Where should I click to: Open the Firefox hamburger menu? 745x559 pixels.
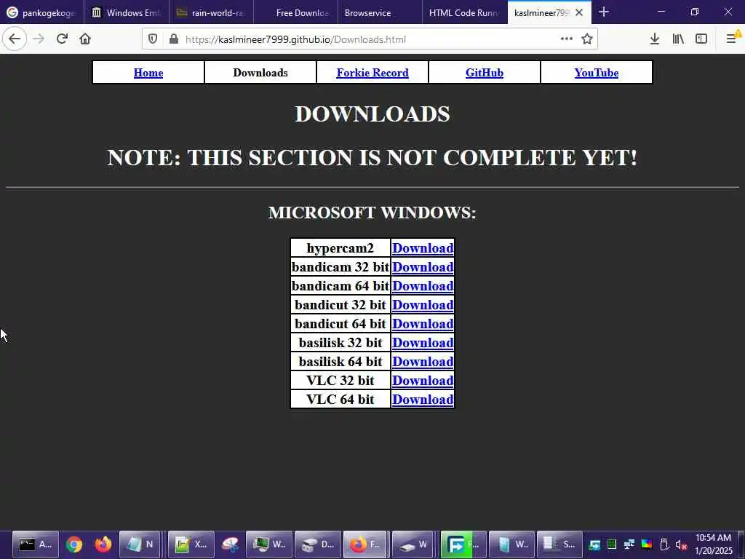coord(732,39)
